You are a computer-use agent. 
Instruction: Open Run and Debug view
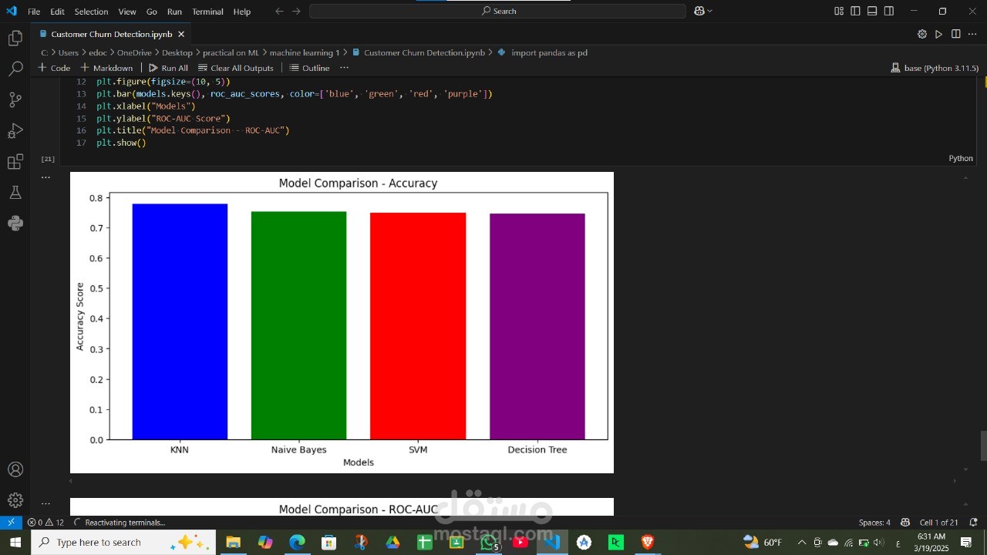15,131
